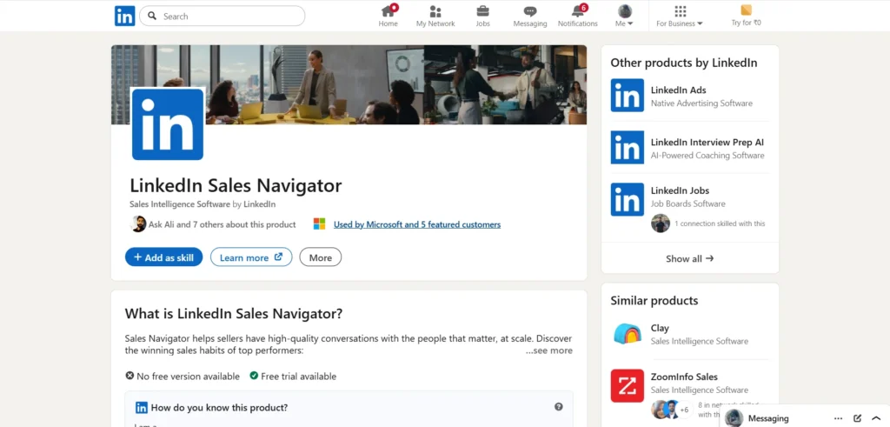Click Native Advertising Software subtitle

[701, 103]
